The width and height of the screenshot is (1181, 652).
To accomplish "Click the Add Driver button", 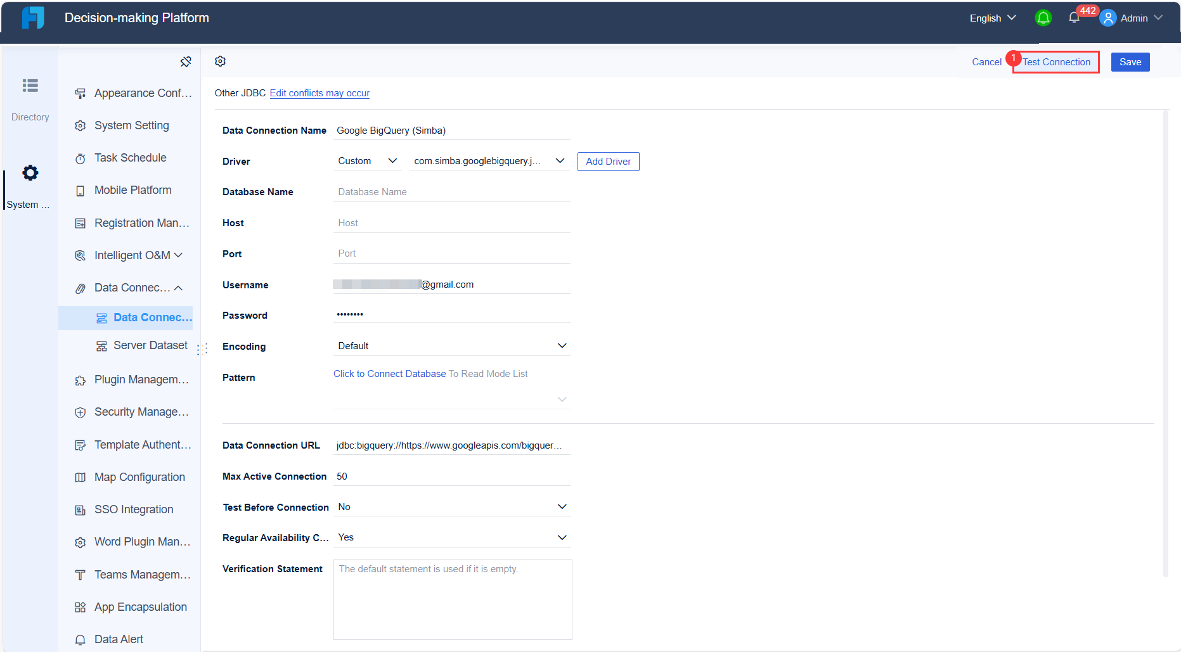I will (x=608, y=162).
